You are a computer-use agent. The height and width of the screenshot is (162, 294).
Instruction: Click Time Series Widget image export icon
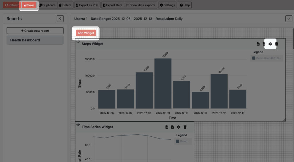[173, 127]
